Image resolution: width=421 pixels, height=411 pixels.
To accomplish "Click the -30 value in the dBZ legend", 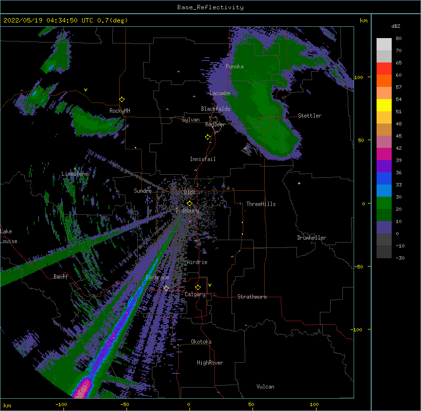I will pos(400,258).
